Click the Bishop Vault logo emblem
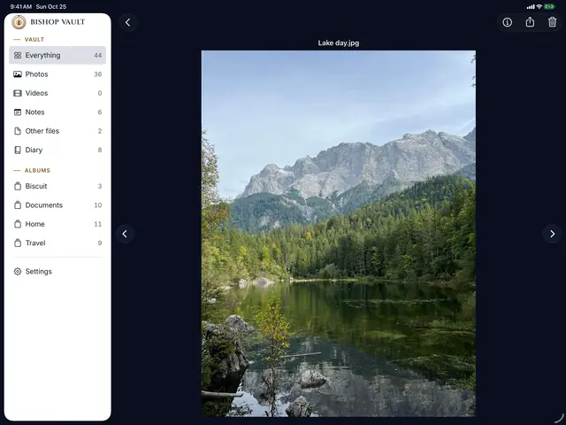This screenshot has width=566, height=425. [19, 22]
